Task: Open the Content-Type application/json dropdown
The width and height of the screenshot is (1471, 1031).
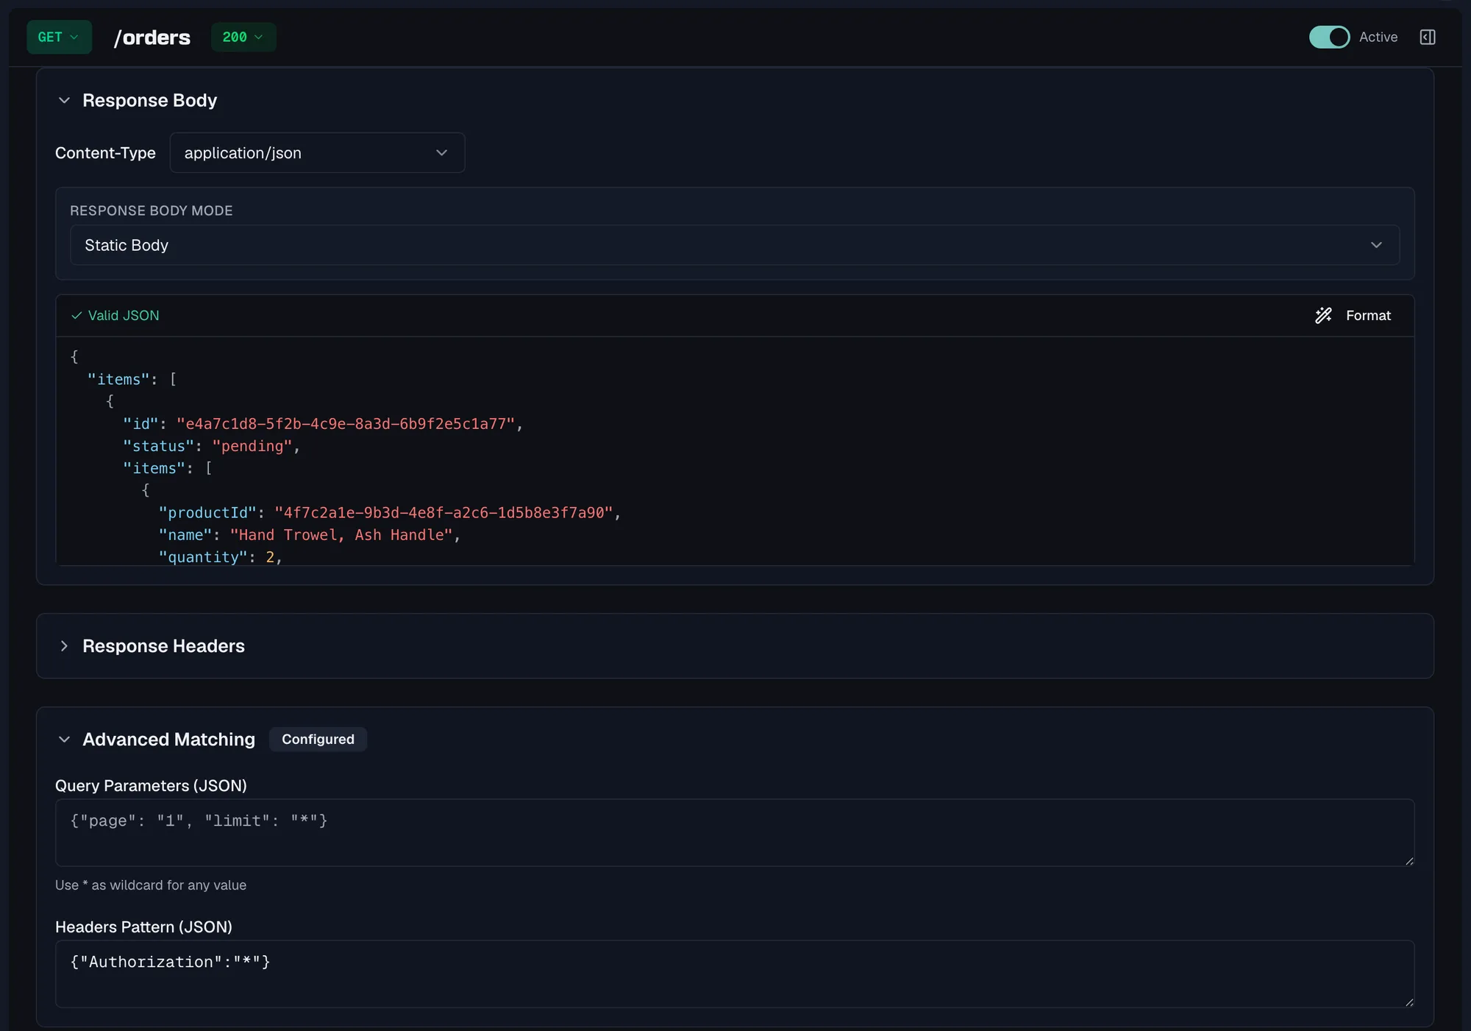Action: (317, 153)
